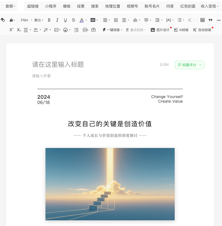
Task: Click the 搜索 search menu item
Action: 95,6
